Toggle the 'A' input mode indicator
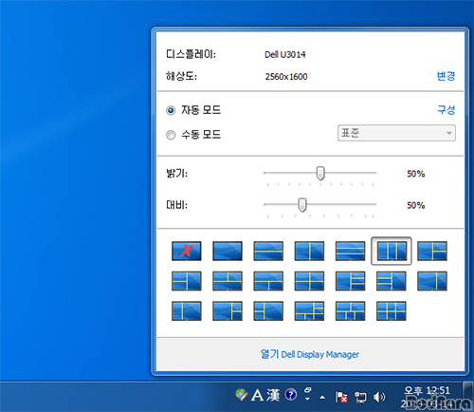The image size is (474, 412). point(257,395)
